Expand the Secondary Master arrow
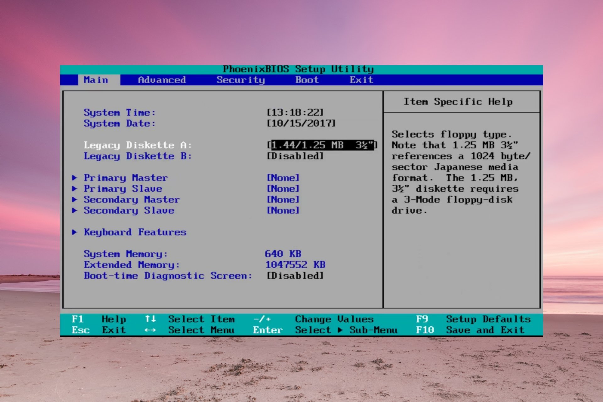Image resolution: width=603 pixels, height=402 pixels. pos(74,199)
